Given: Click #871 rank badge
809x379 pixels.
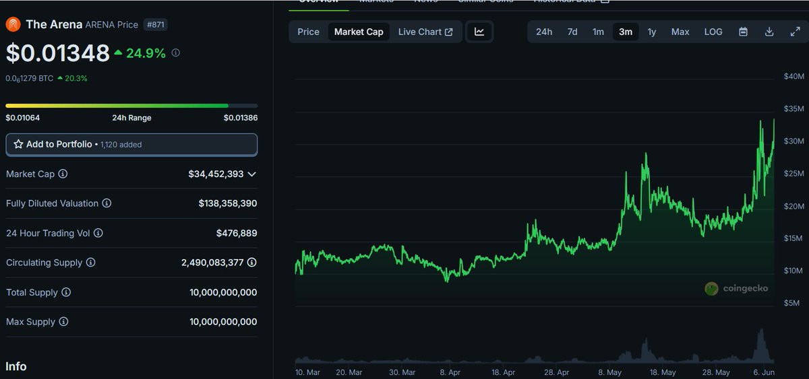Looking at the screenshot, I should 155,25.
